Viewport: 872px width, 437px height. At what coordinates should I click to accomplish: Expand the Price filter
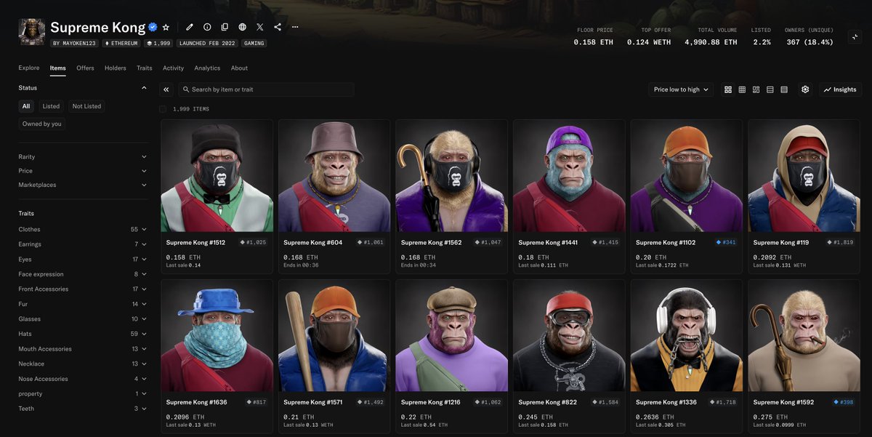pos(83,171)
